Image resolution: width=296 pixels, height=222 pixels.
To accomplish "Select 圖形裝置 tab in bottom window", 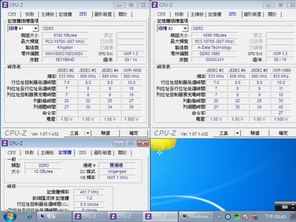I will pyautogui.click(x=103, y=153).
